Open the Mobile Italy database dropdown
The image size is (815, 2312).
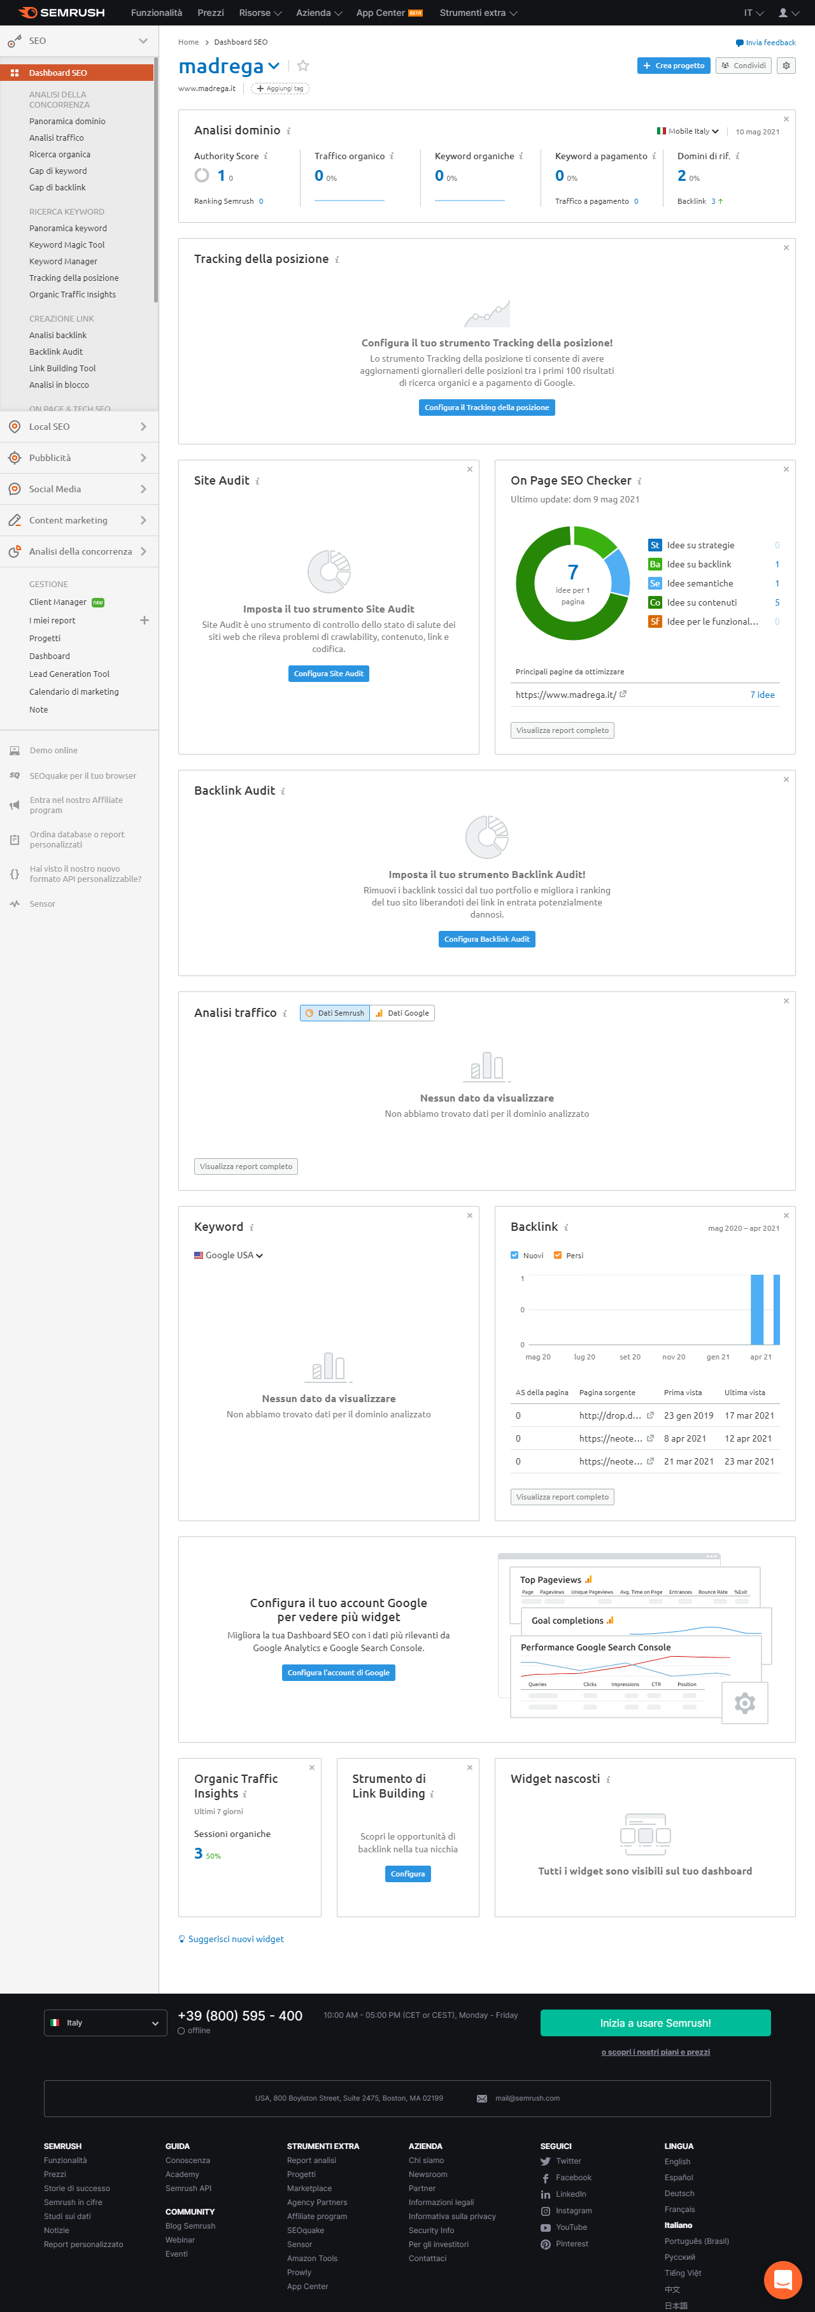pos(688,131)
